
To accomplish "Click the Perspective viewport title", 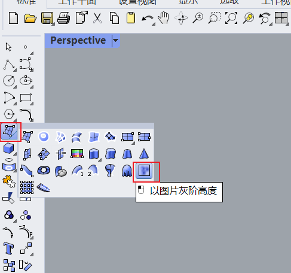I will tap(78, 41).
